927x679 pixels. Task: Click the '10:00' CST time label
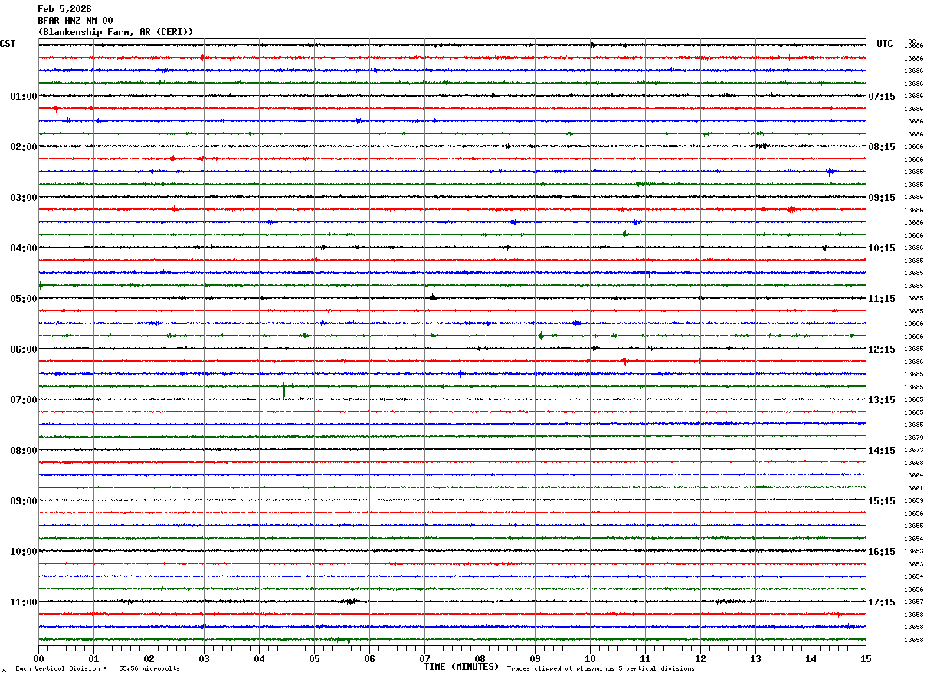click(x=24, y=551)
